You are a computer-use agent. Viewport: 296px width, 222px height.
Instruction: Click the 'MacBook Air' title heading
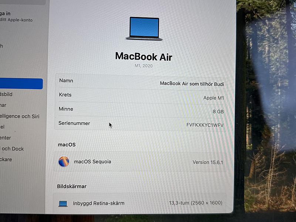144,57
